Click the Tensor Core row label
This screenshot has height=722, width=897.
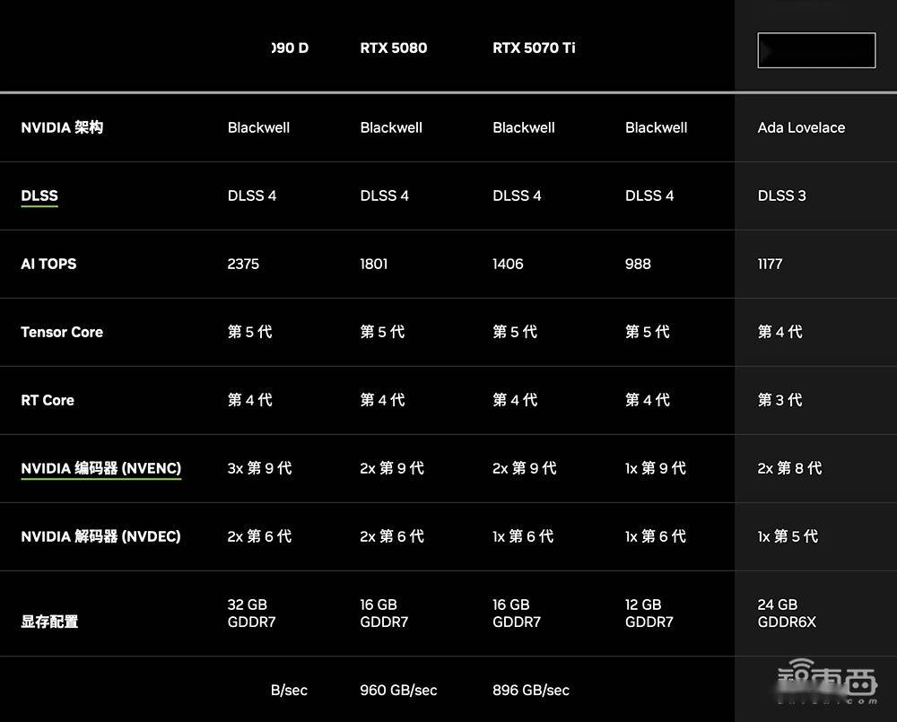tap(62, 332)
